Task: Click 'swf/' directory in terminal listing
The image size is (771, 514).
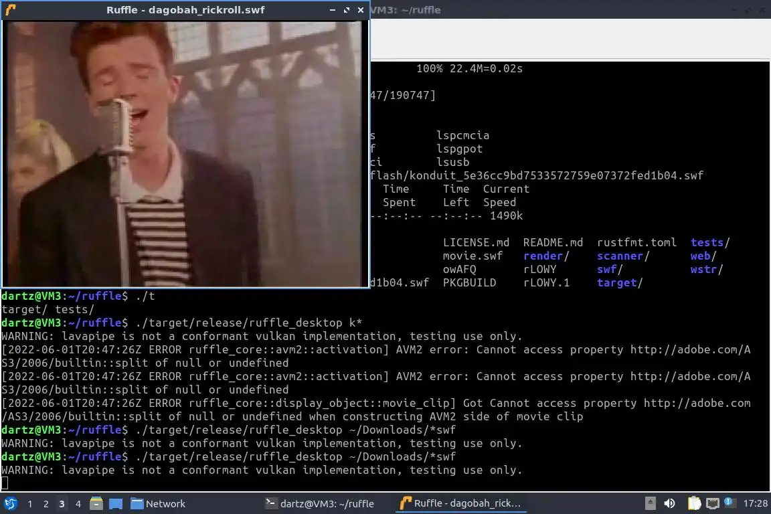Action: click(610, 270)
